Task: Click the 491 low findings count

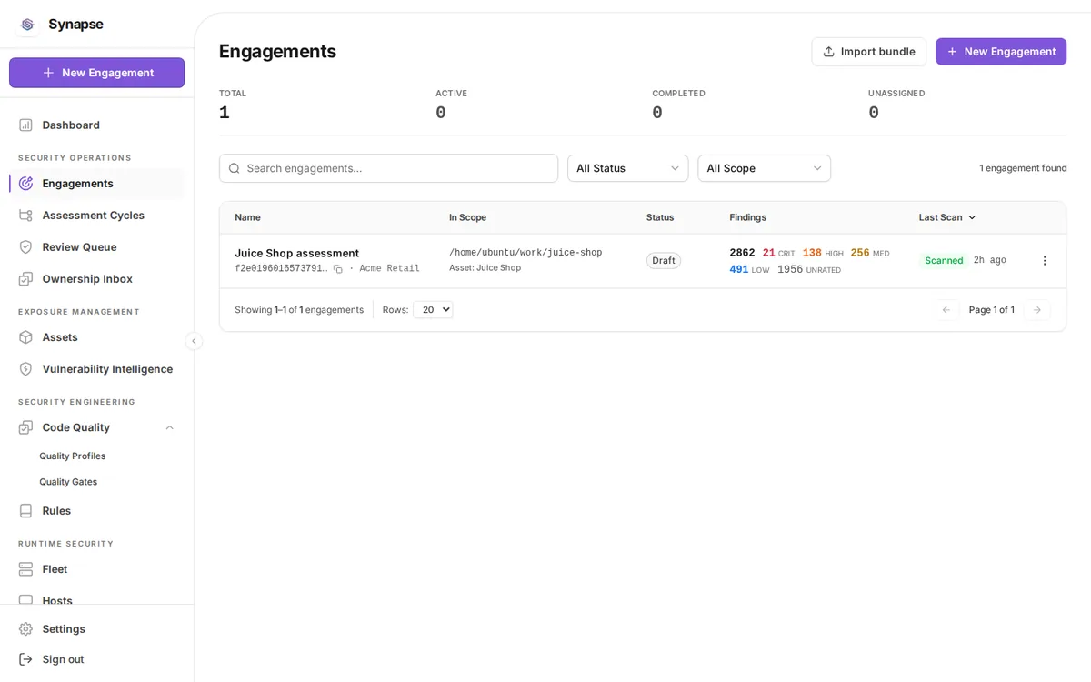Action: tap(749, 269)
